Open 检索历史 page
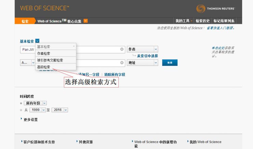Image resolution: width=253 pixels, height=149 pixels. [202, 21]
